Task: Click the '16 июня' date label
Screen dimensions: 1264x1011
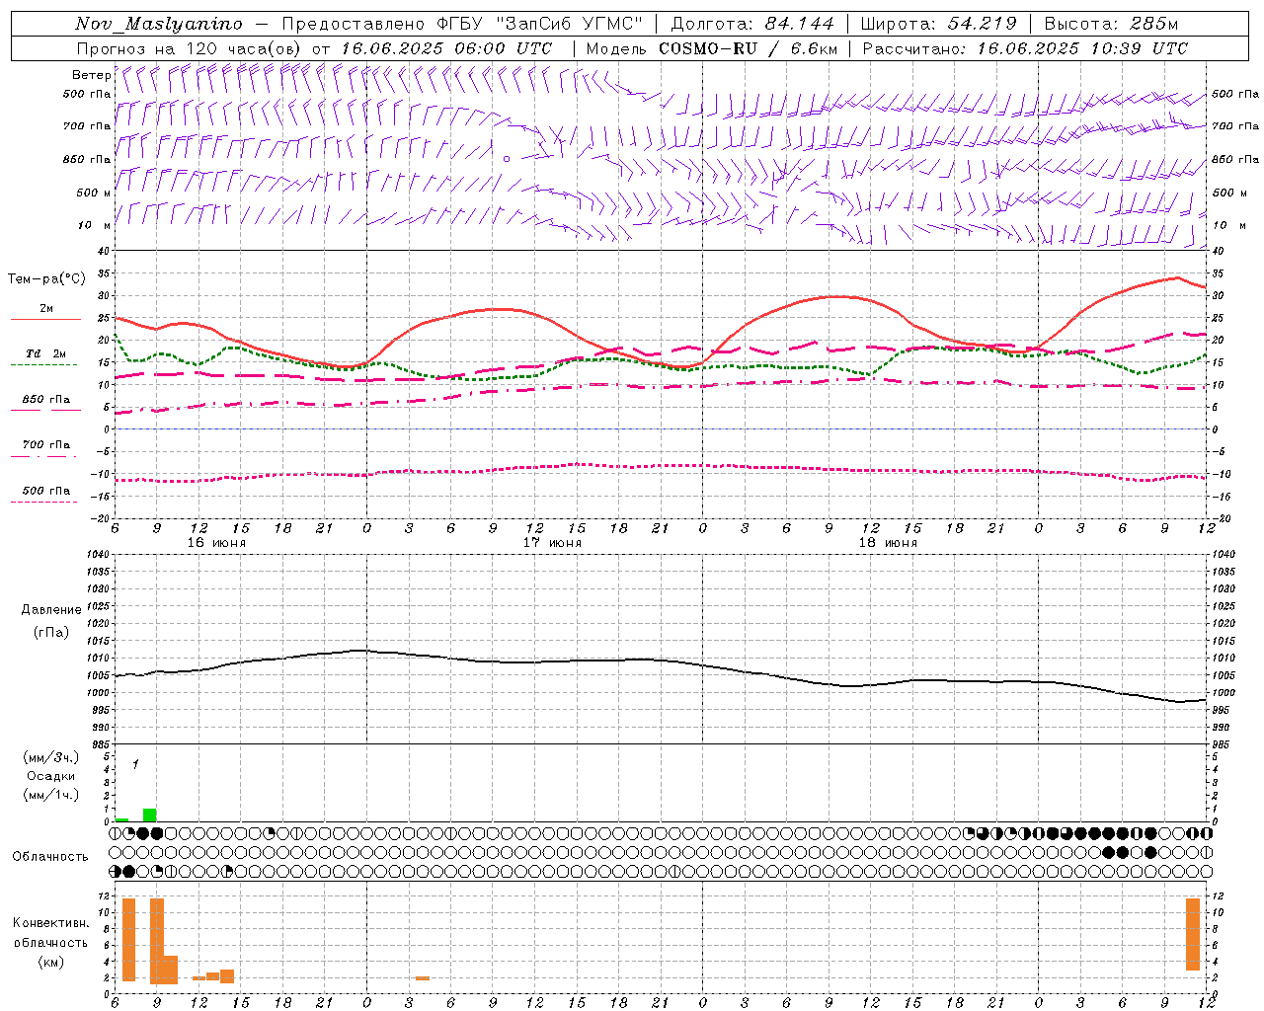Action: [216, 543]
